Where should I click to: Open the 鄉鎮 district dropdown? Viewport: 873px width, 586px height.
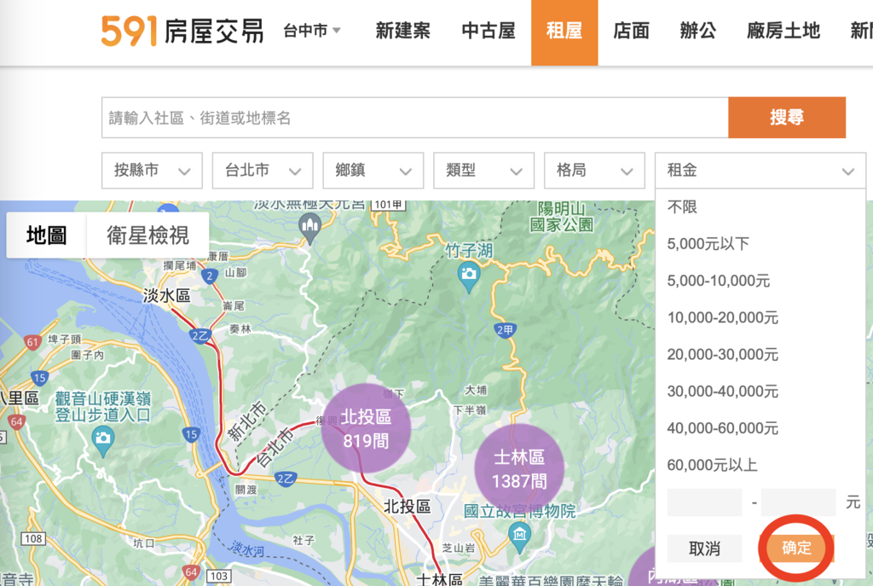[x=373, y=171]
